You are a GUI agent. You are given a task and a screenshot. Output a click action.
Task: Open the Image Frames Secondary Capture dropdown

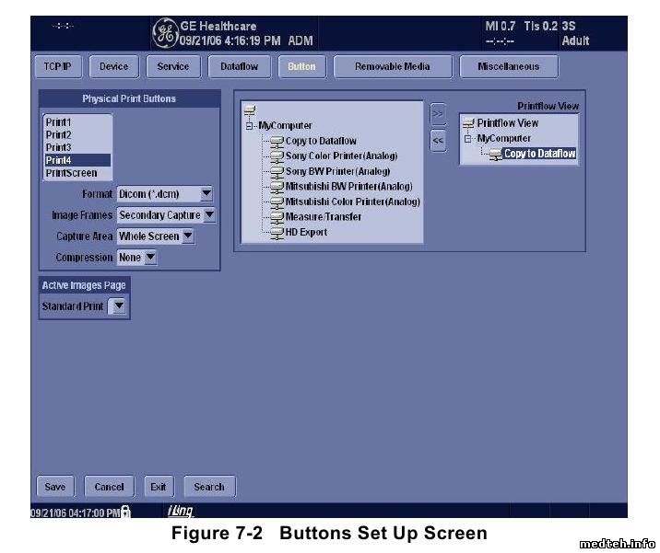point(209,215)
